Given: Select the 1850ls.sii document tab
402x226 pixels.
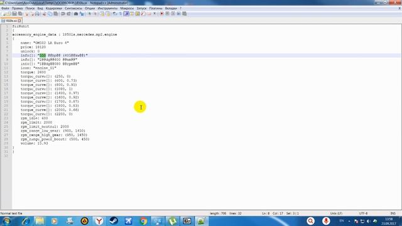Looking at the screenshot, I should [11, 21].
